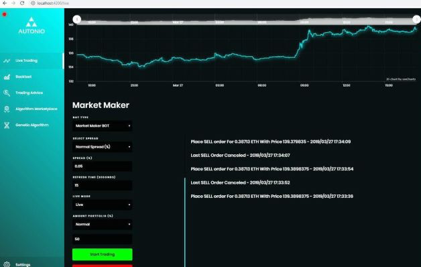Click log entry with timestamp 17:34:09

(271, 142)
